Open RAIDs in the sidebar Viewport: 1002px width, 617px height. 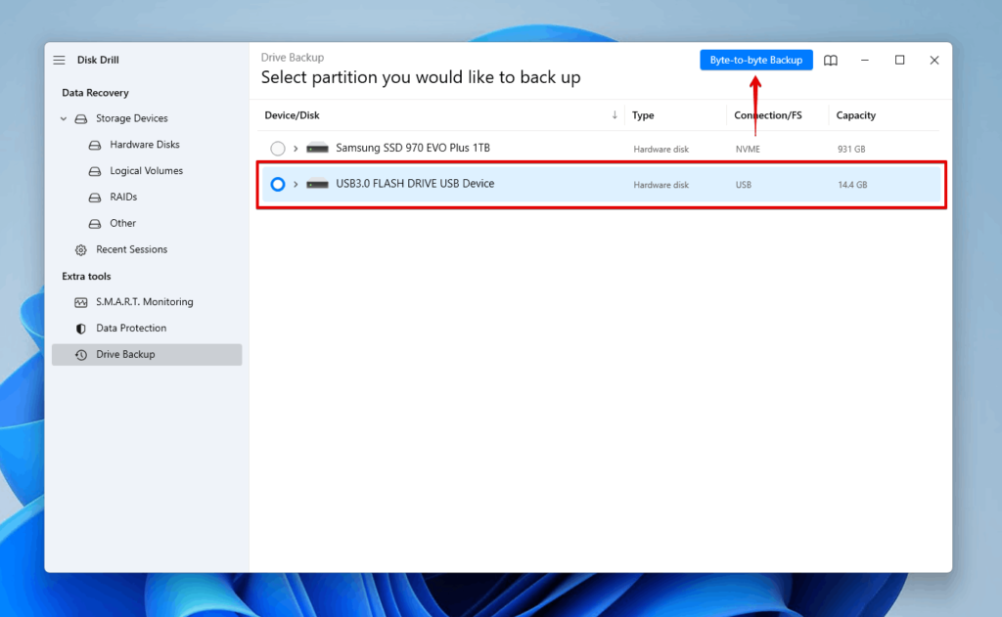pyautogui.click(x=123, y=198)
